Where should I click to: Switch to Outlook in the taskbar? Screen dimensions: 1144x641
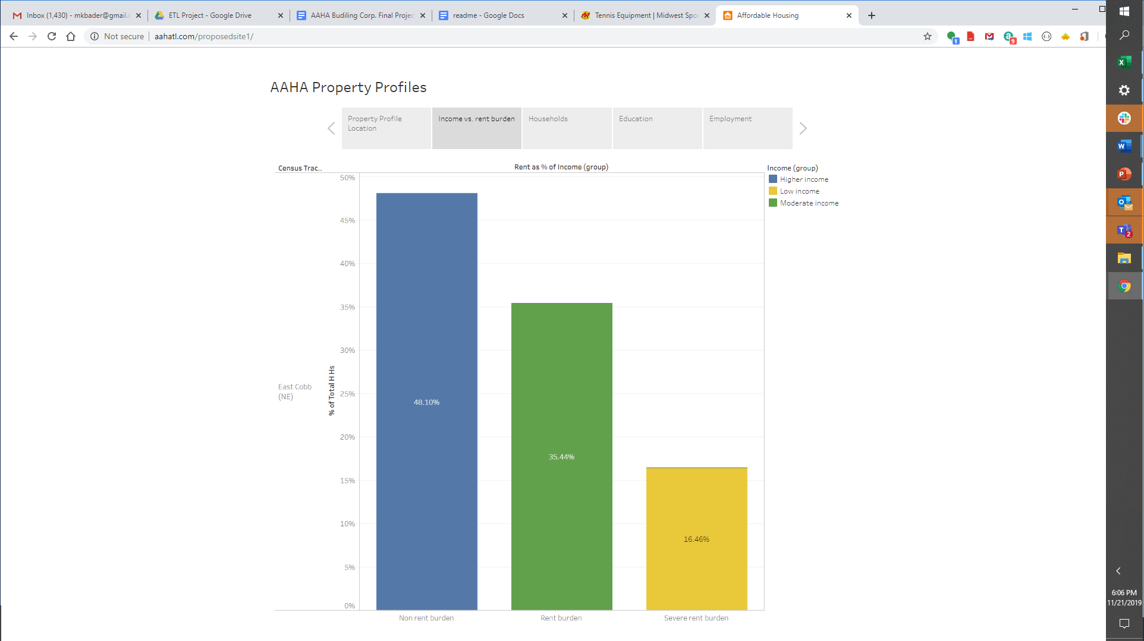1124,203
